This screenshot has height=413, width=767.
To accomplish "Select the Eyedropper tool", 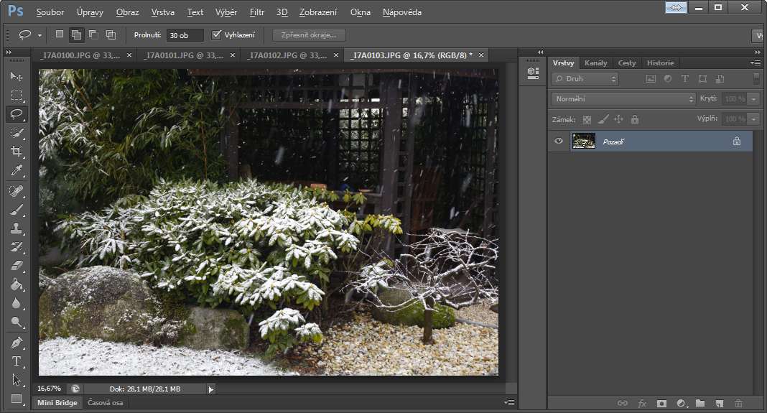I will point(17,171).
